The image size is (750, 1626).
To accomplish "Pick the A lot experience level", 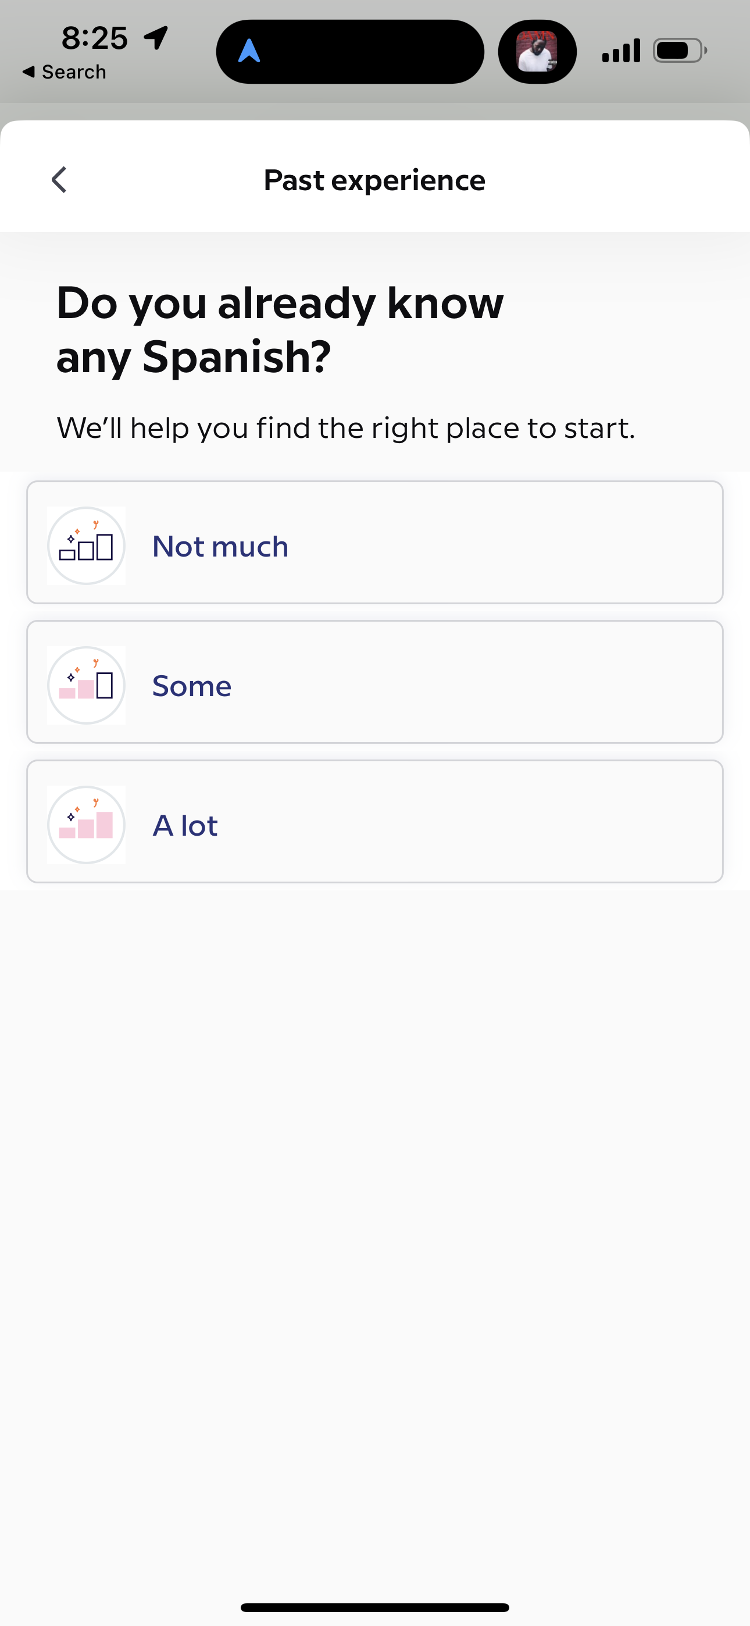I will 374,825.
